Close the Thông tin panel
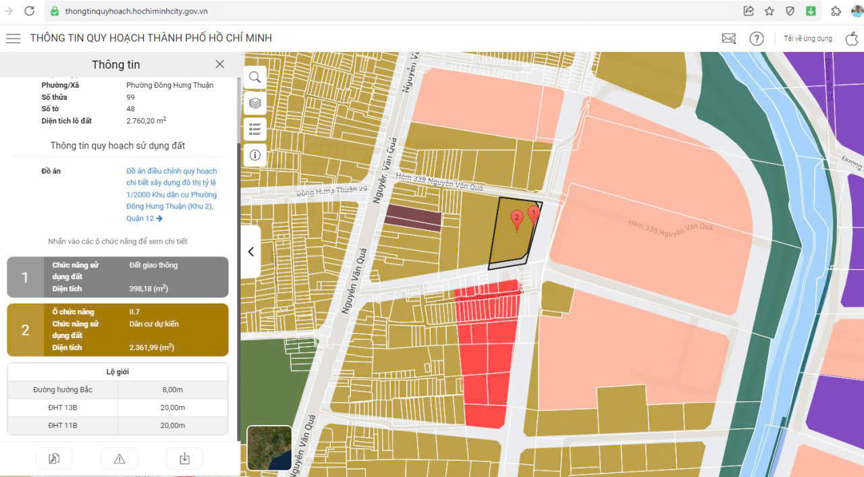This screenshot has height=477, width=864. (x=219, y=64)
